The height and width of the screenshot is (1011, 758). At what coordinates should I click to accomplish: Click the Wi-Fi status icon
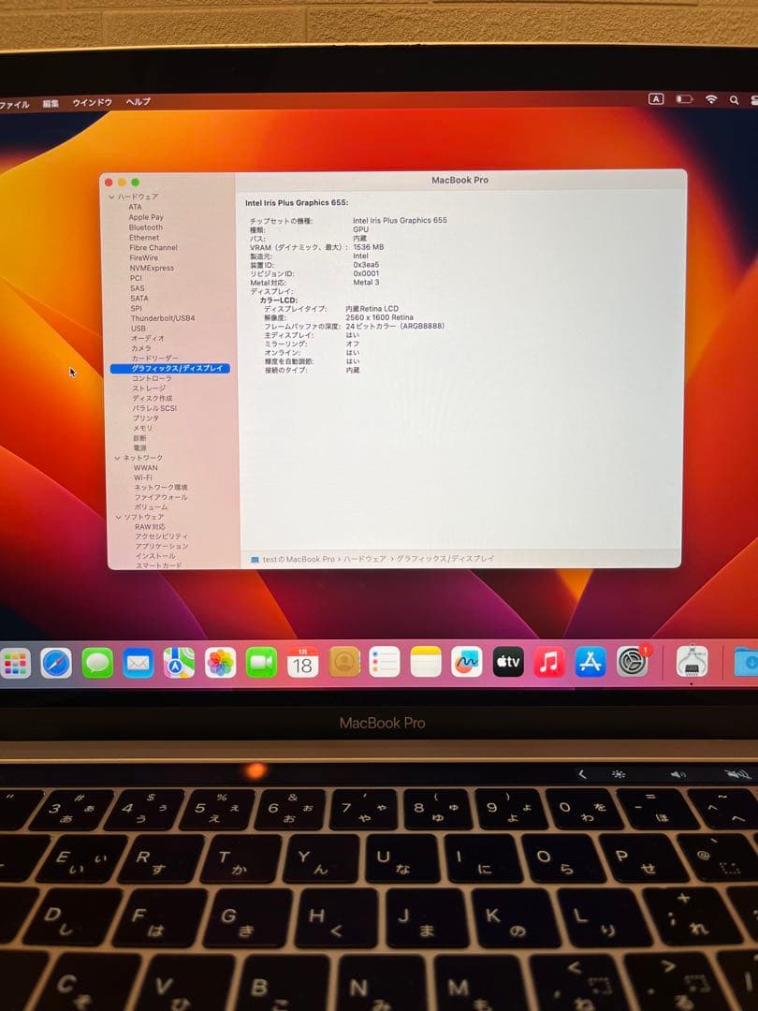pyautogui.click(x=711, y=99)
